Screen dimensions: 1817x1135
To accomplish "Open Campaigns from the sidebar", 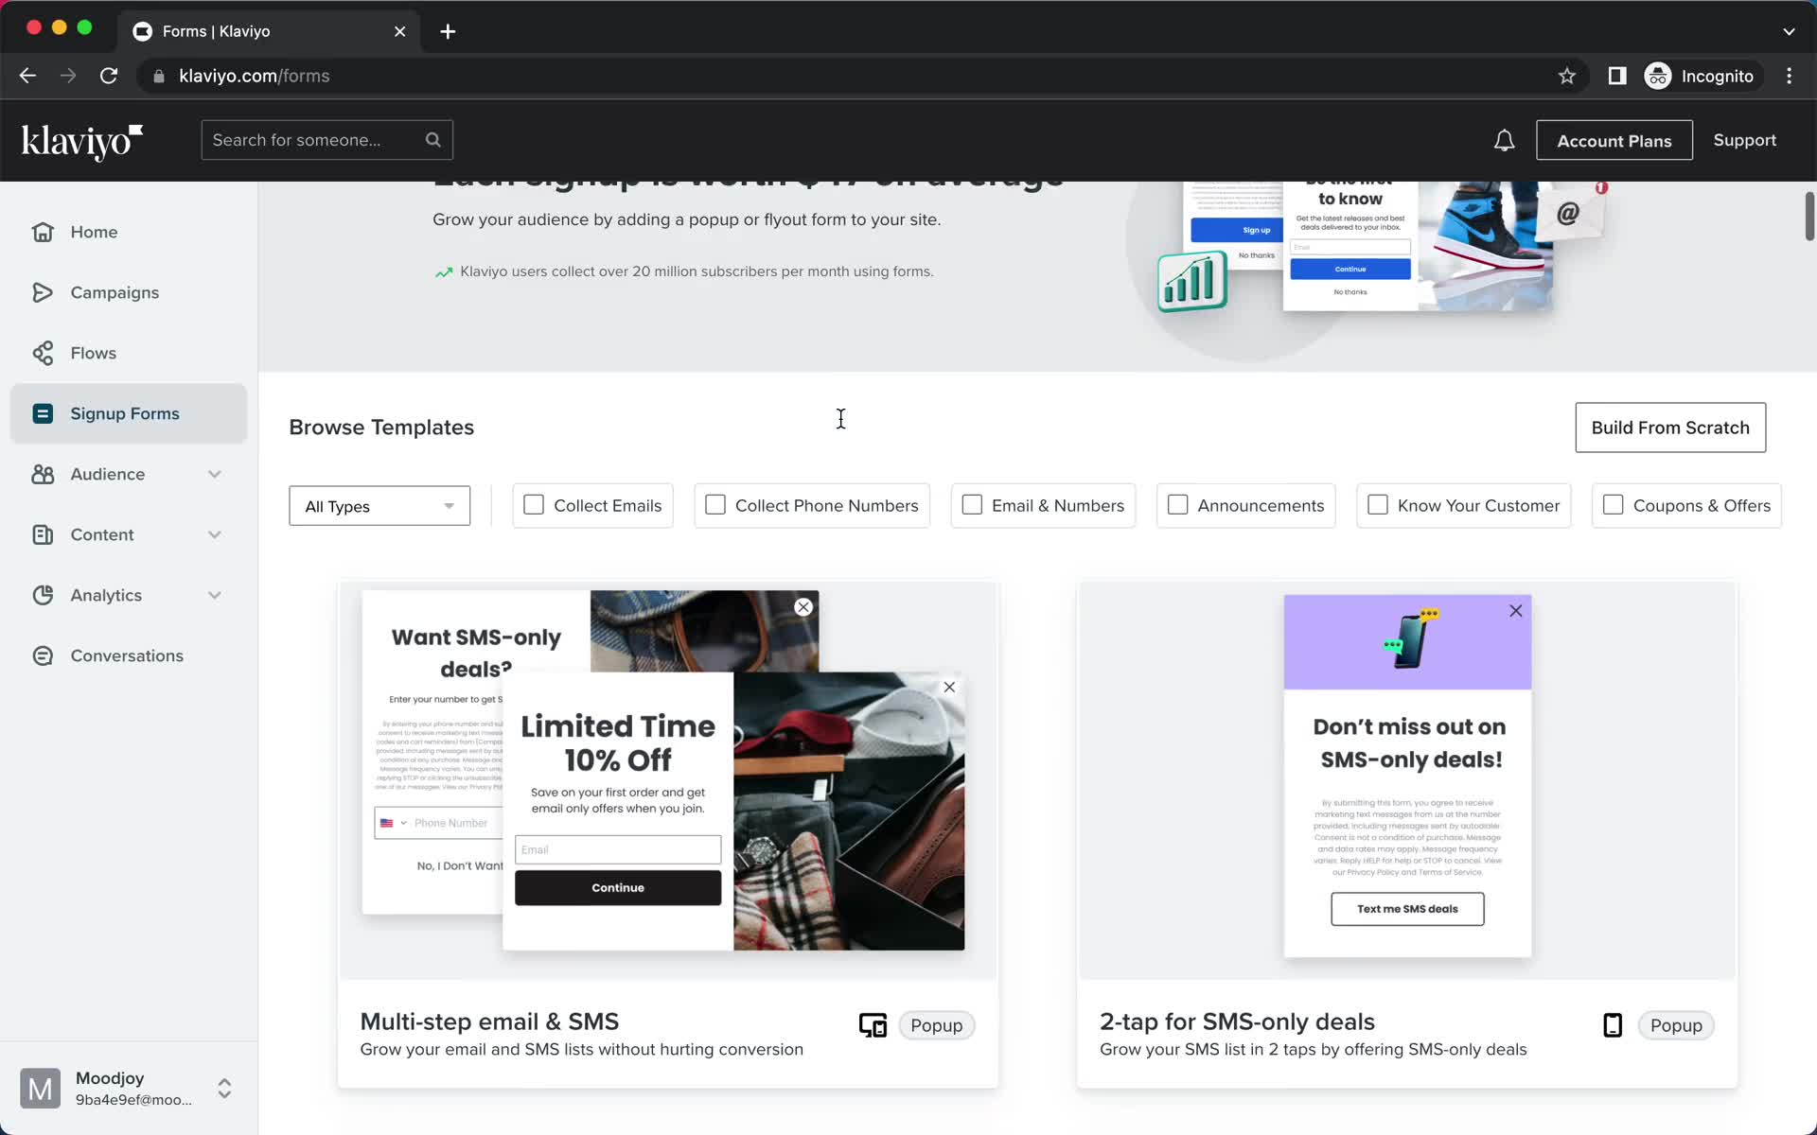I will tap(129, 292).
